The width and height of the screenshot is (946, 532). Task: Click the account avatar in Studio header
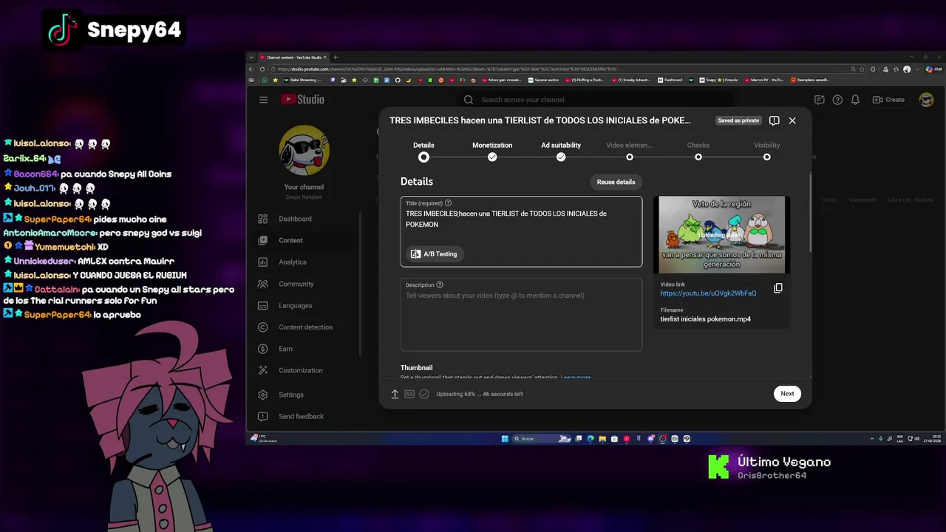[926, 100]
